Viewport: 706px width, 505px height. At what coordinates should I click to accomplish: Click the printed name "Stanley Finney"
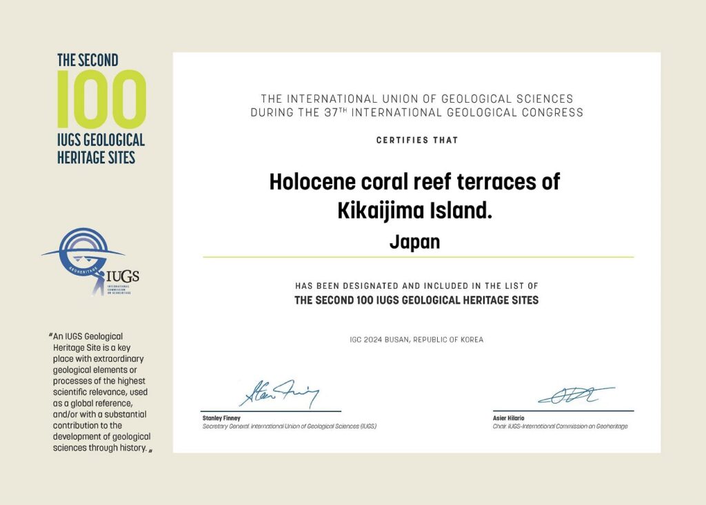(x=221, y=418)
